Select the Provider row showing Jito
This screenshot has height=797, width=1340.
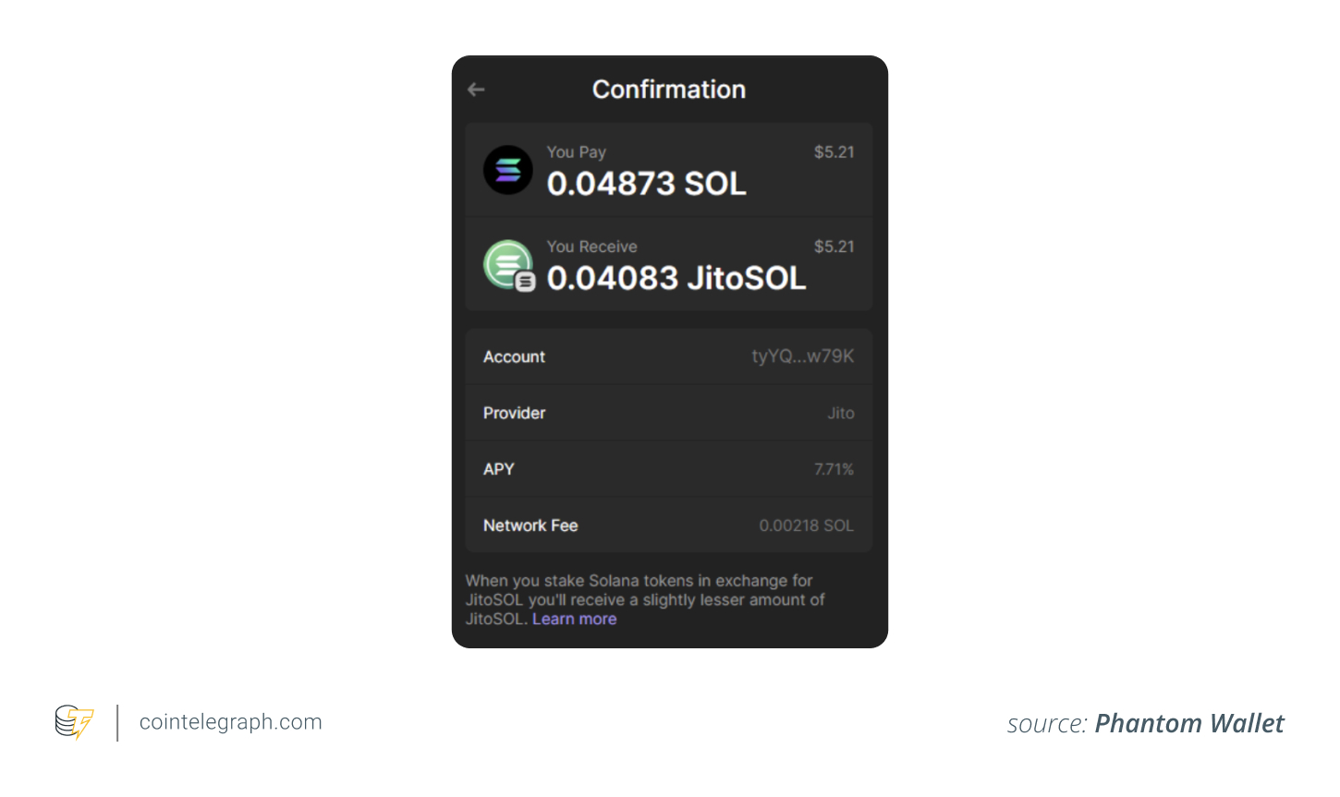point(668,413)
